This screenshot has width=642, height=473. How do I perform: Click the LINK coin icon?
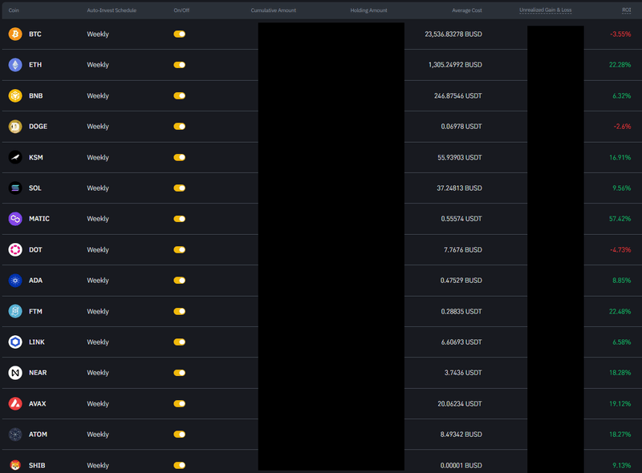15,342
